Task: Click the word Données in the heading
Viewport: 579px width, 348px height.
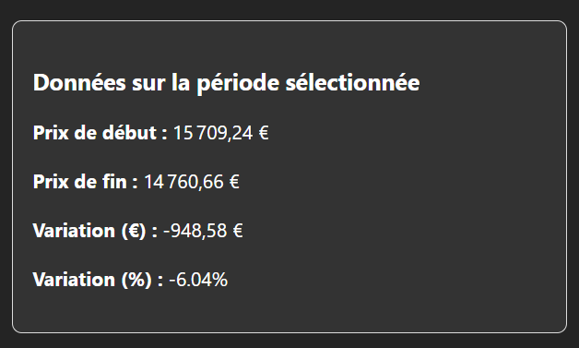Action: pos(79,82)
